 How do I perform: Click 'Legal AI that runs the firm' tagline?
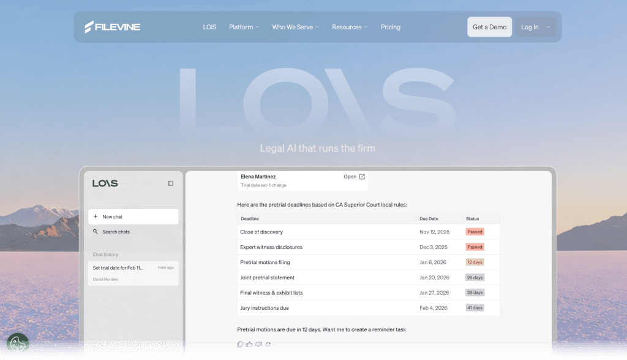[318, 148]
